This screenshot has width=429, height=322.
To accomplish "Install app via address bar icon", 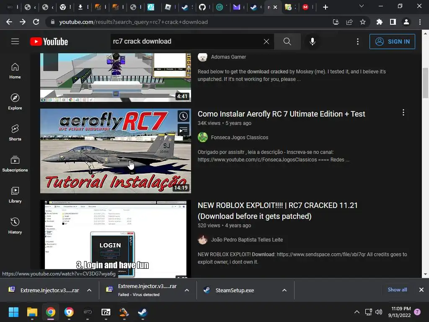I will click(x=336, y=22).
